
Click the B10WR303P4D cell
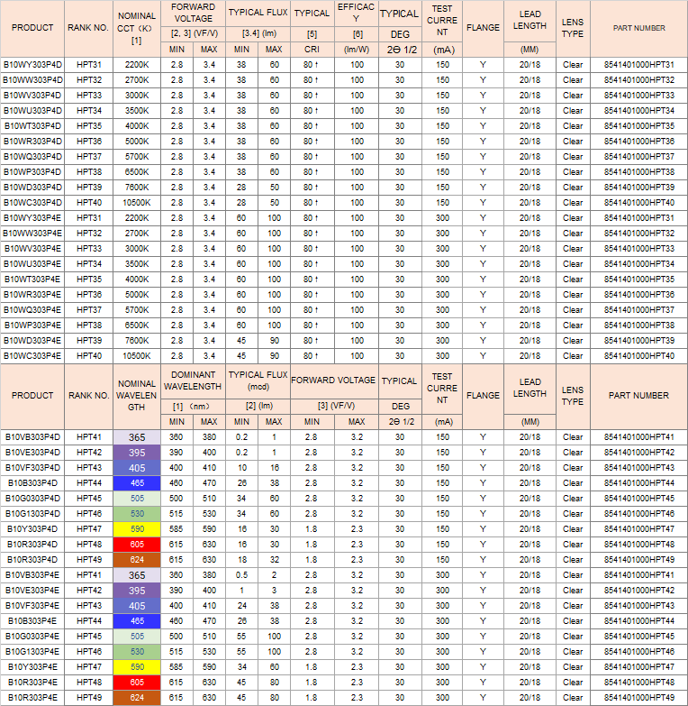pyautogui.click(x=32, y=142)
